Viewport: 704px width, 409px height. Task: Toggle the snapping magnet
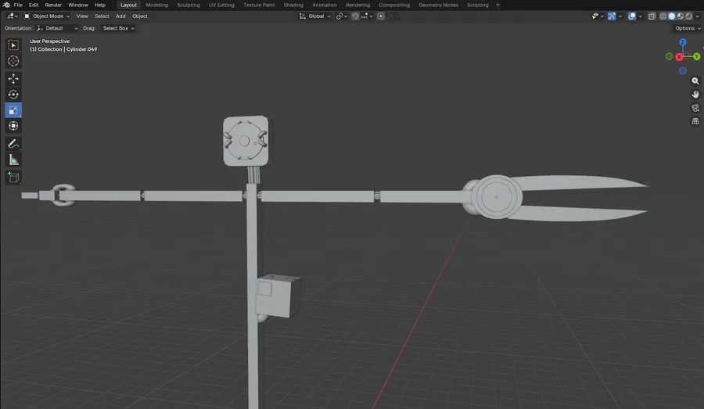(x=355, y=16)
